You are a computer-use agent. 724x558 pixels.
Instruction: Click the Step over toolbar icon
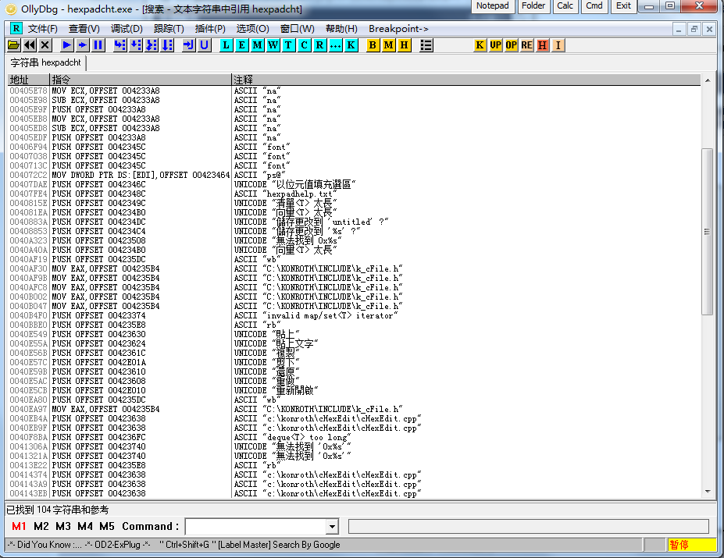point(136,45)
